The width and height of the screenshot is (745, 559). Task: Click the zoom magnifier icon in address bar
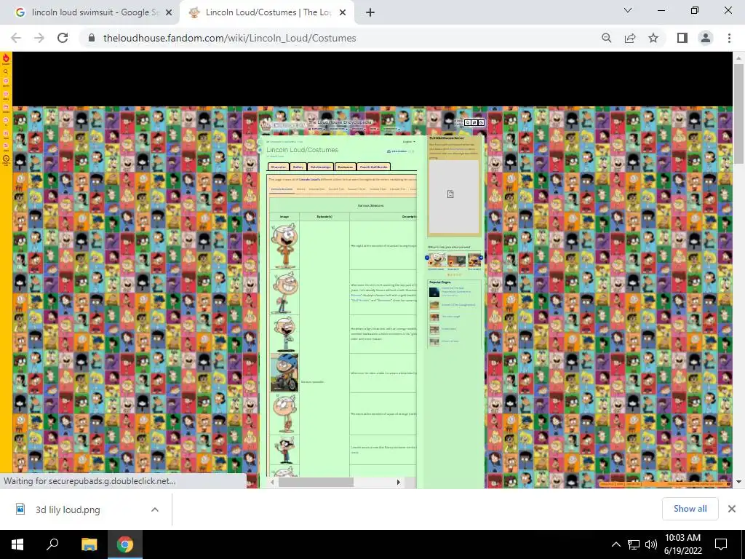[606, 38]
